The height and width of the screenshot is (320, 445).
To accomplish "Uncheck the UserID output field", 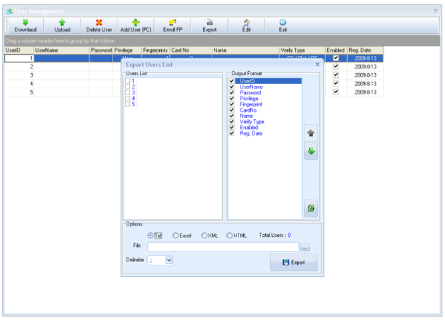I will point(232,81).
